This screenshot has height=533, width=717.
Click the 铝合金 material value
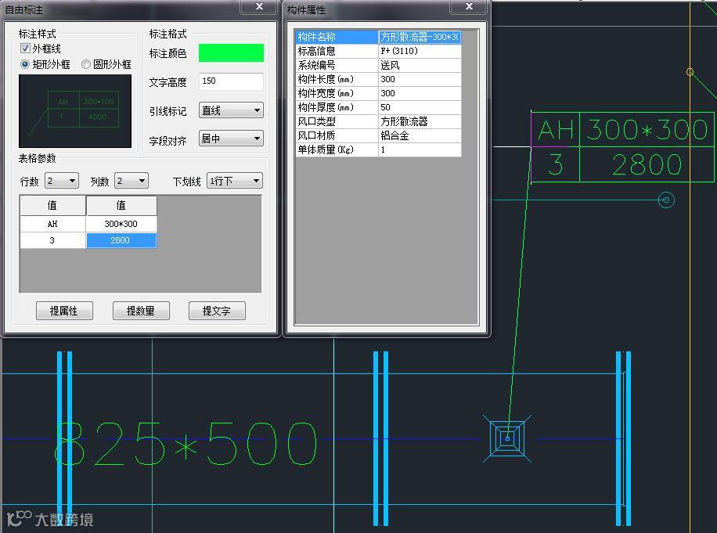420,135
